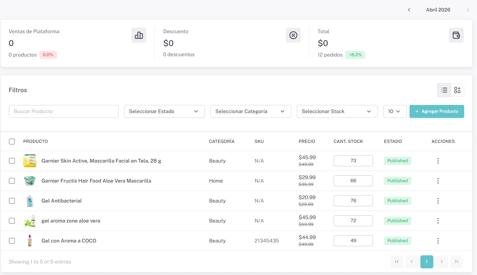This screenshot has height=275, width=477.
Task: Sort table by PRECIO column header
Action: [x=307, y=142]
